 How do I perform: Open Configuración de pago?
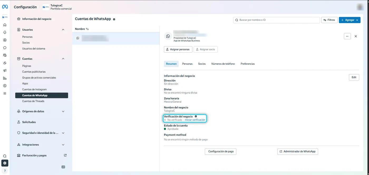click(221, 151)
